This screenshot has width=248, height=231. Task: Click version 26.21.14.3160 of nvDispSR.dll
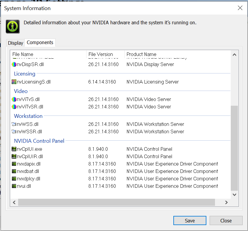tap(103, 64)
